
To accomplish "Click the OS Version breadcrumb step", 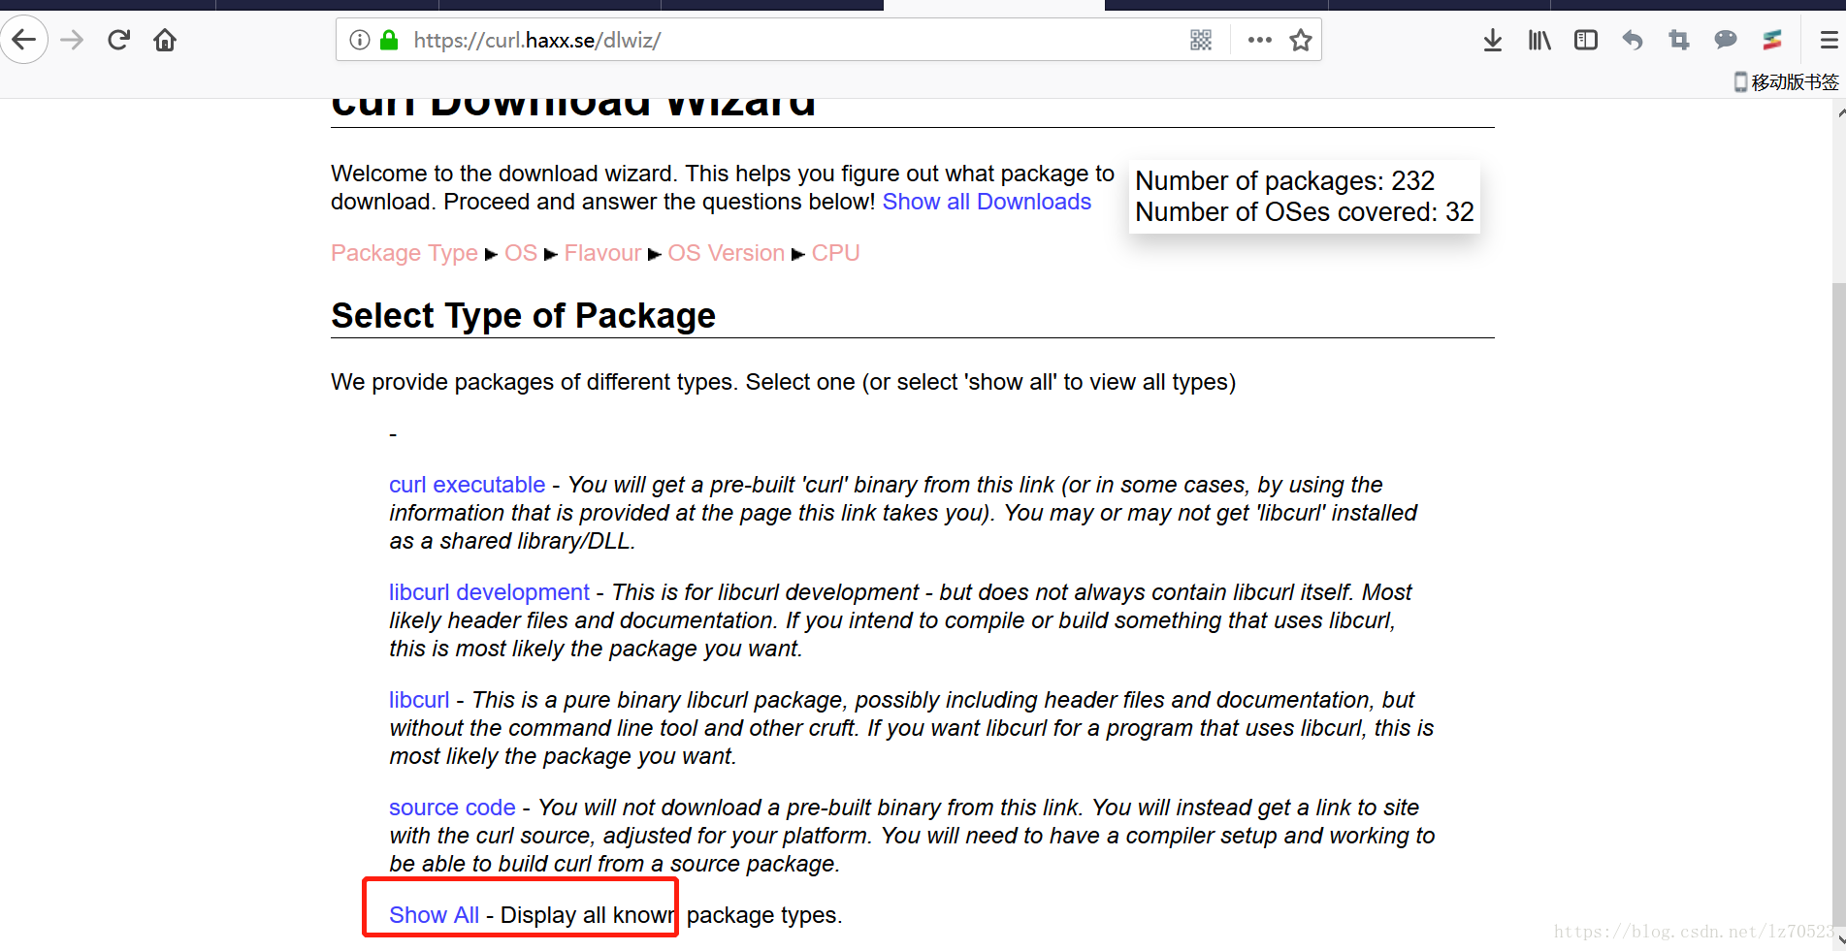I will pyautogui.click(x=727, y=253).
